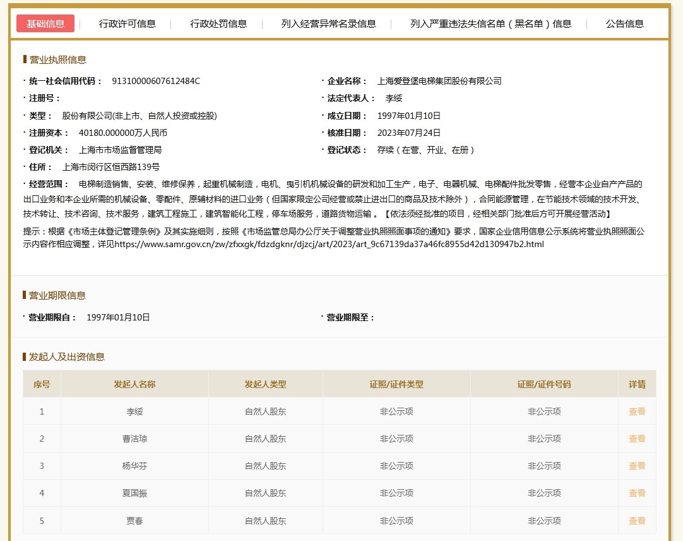Viewport: 683px width, 541px height.
Task: Click the unified social credit code value
Action: click(155, 81)
